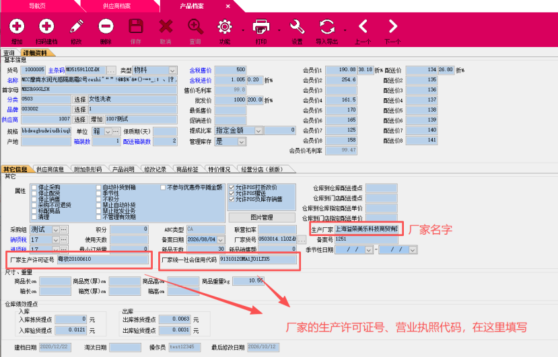
Task: Toggle the 不参与优惠券平摊金额 checkbox
Action: (x=163, y=188)
